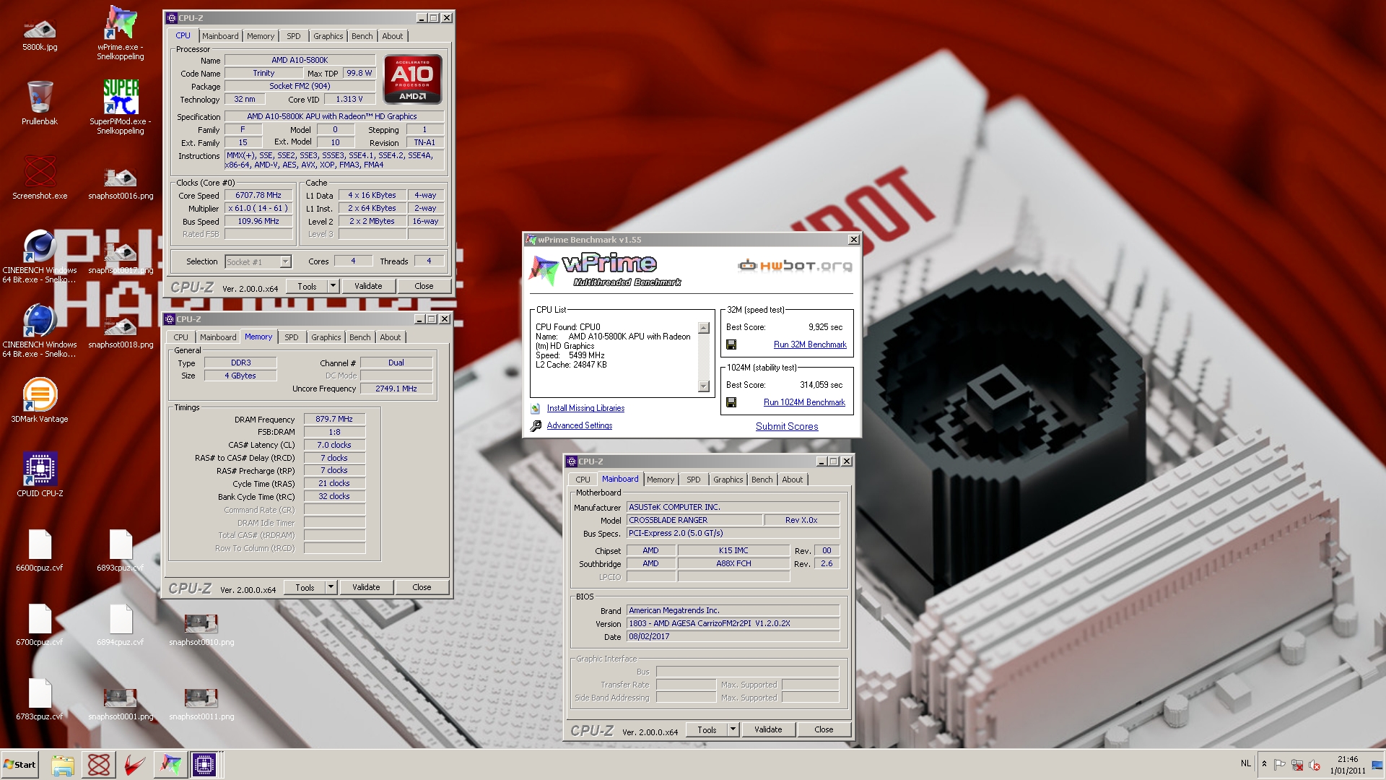Click Close button in the Mainboard CPU-Z window
Screen dimensions: 1386x780
(824, 729)
